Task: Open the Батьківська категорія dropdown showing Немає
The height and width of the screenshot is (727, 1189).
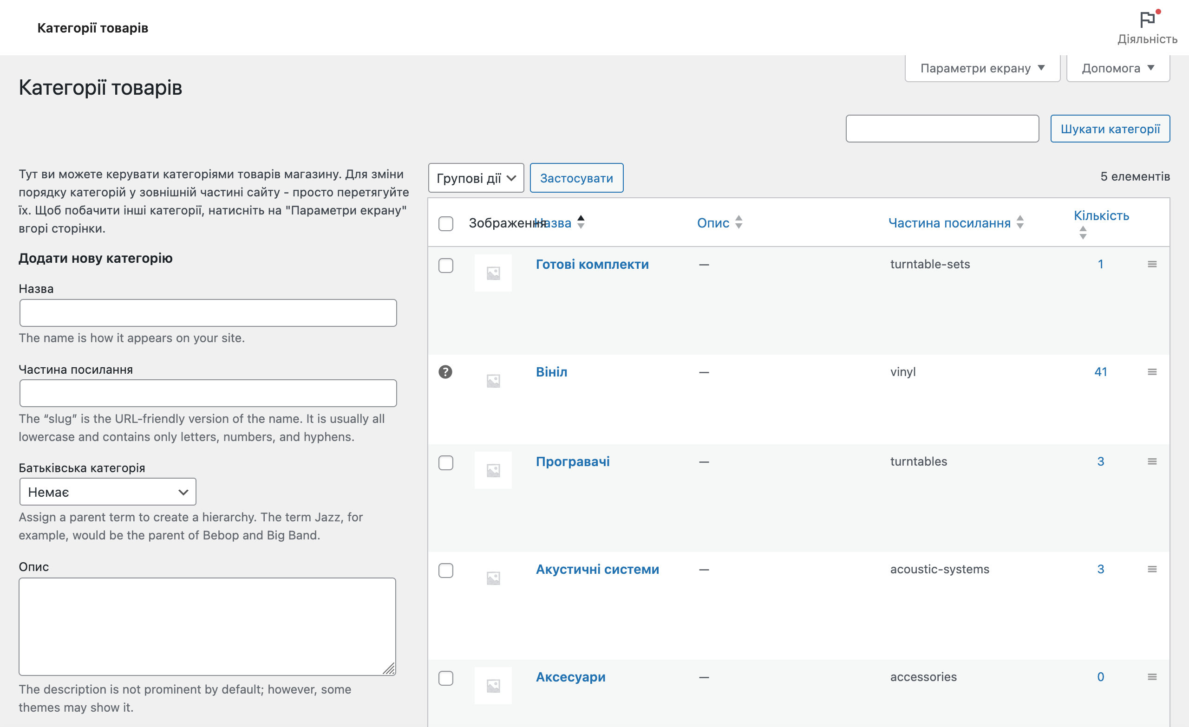Action: [107, 492]
